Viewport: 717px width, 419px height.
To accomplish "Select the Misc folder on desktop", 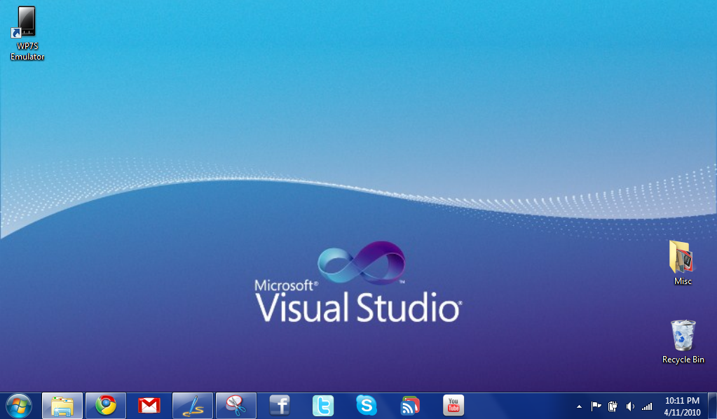I will (682, 262).
